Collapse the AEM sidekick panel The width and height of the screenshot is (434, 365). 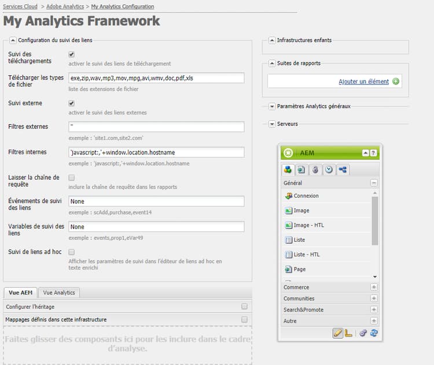pos(366,153)
